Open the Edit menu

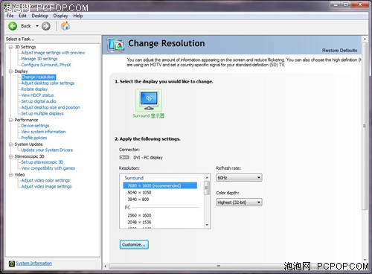click(x=22, y=16)
